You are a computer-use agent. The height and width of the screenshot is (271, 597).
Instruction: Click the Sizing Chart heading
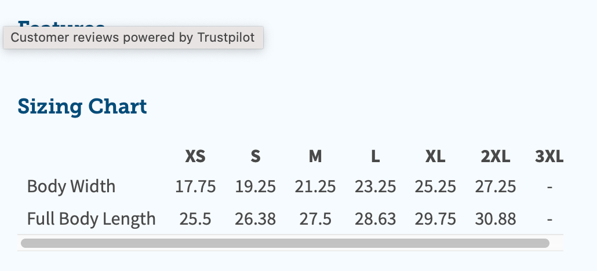tap(82, 107)
